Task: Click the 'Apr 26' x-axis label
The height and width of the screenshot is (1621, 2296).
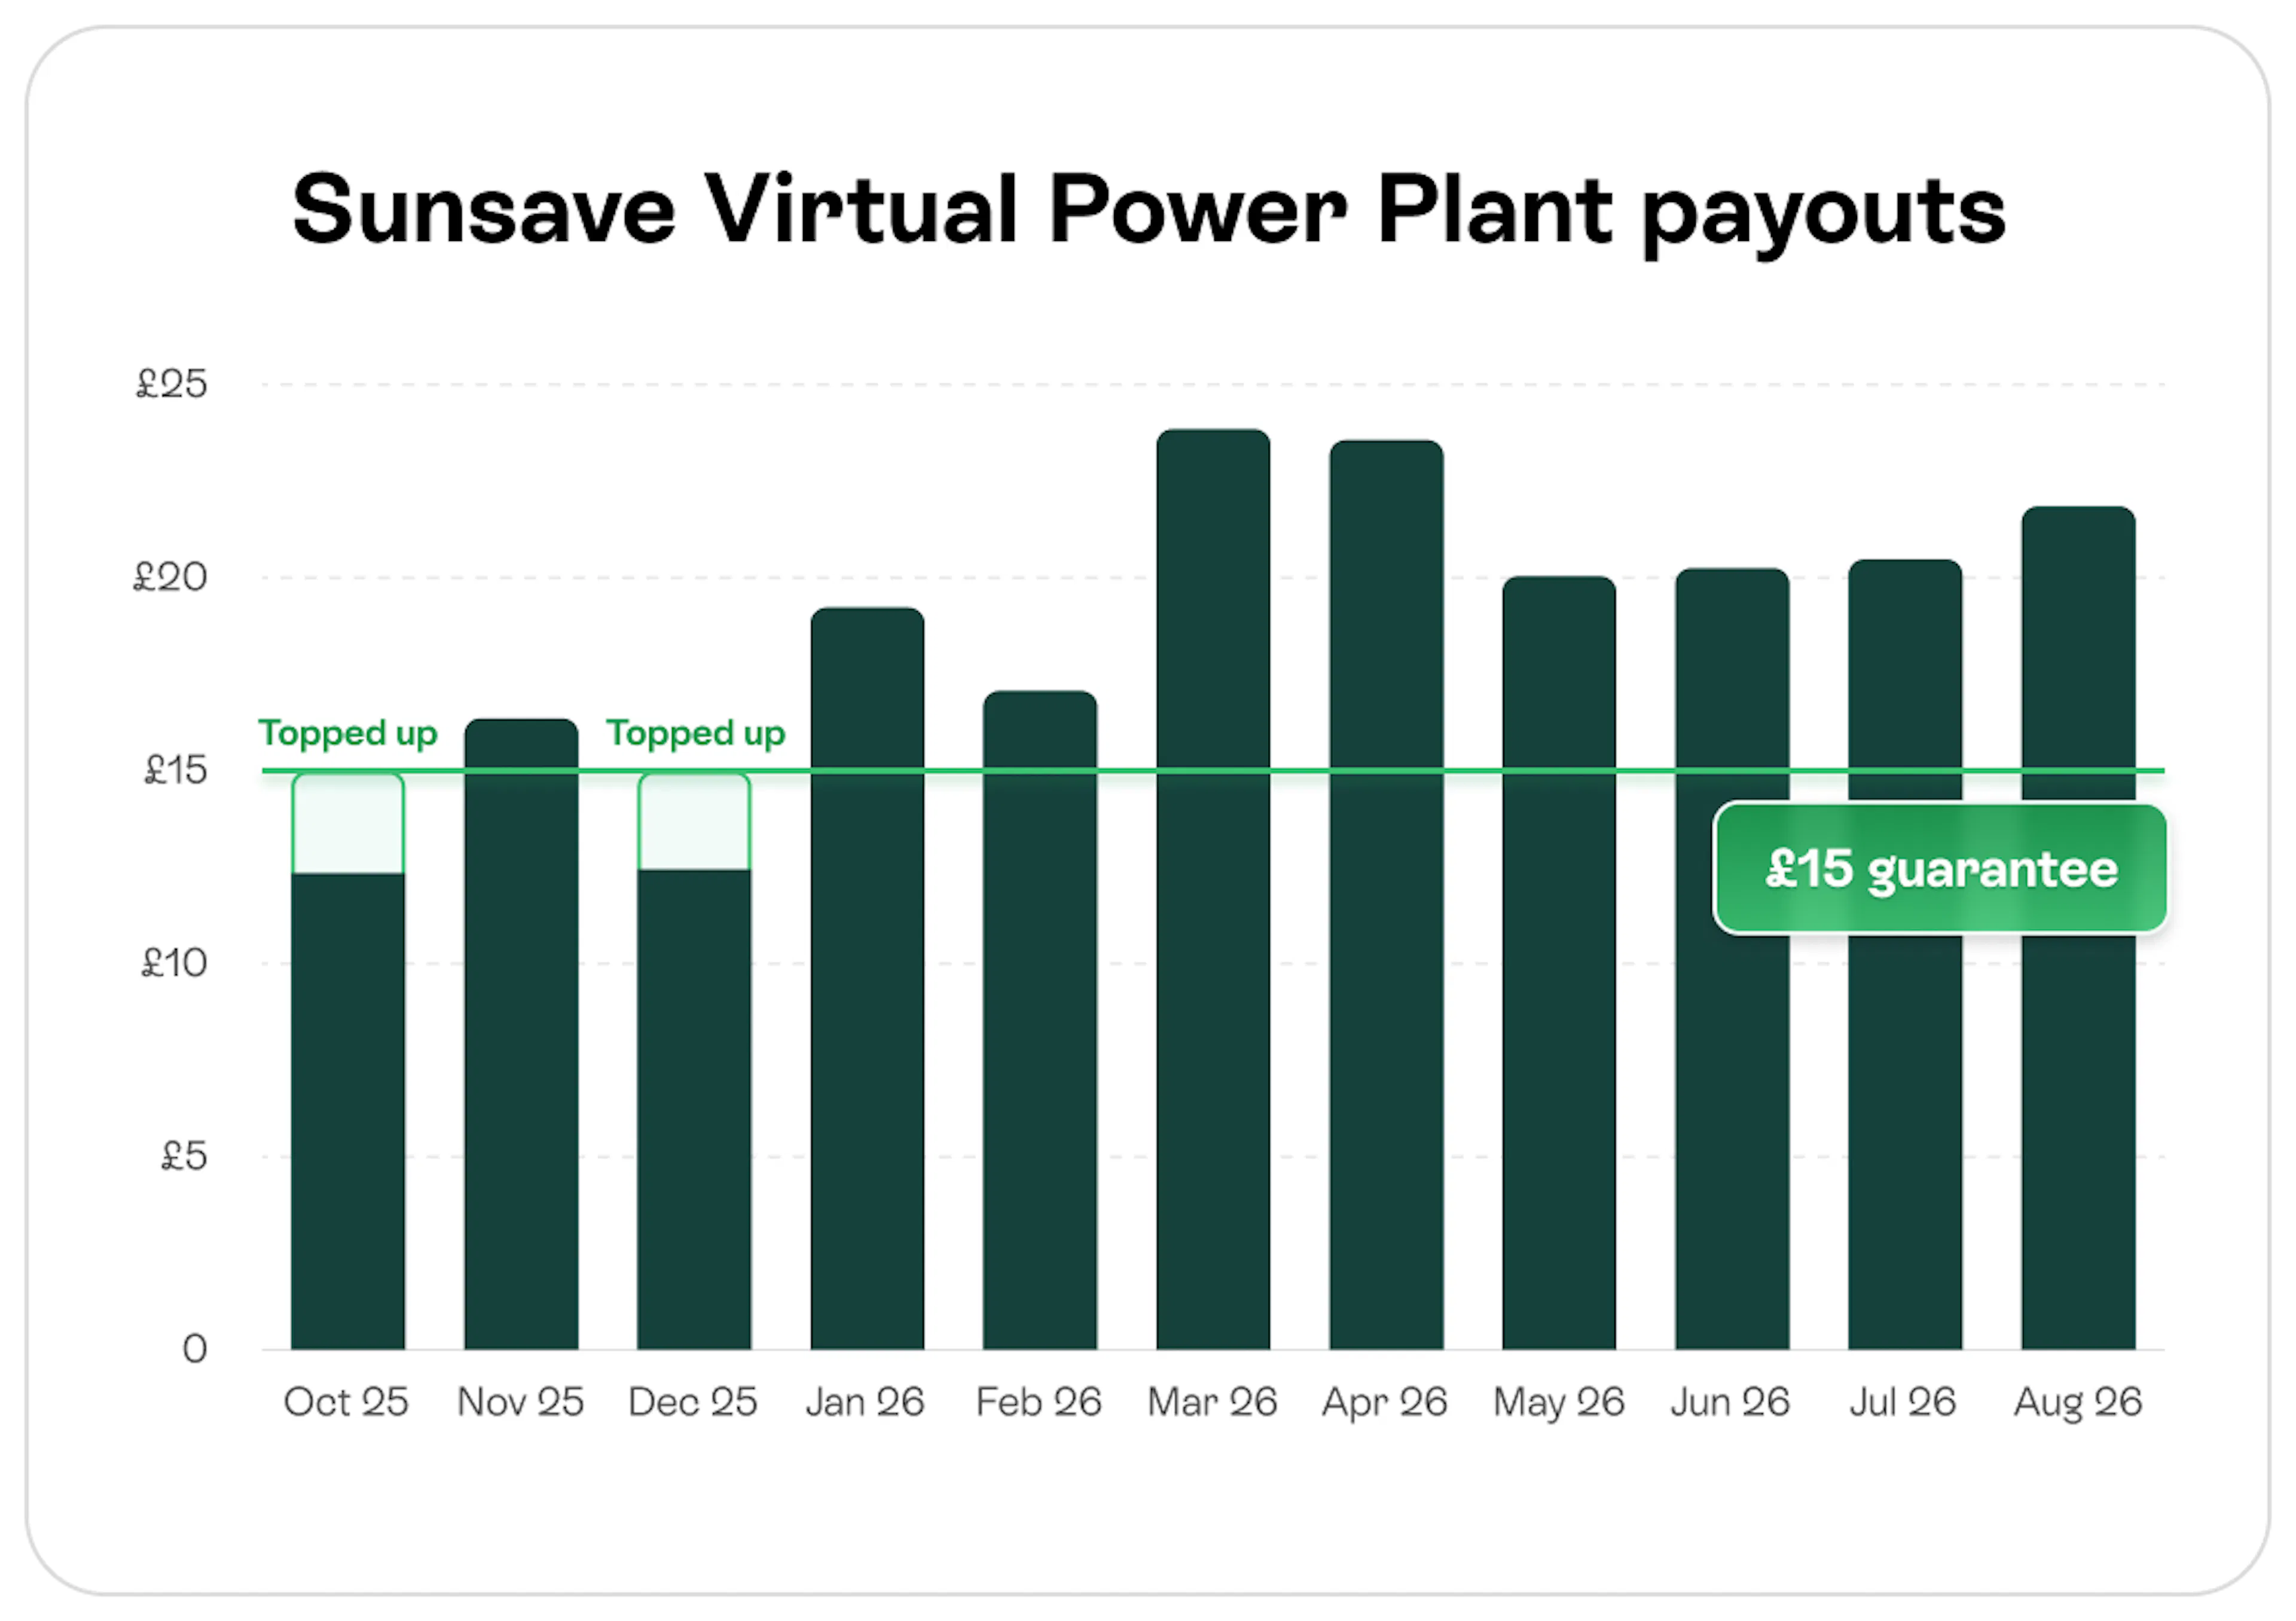Action: click(x=1385, y=1403)
